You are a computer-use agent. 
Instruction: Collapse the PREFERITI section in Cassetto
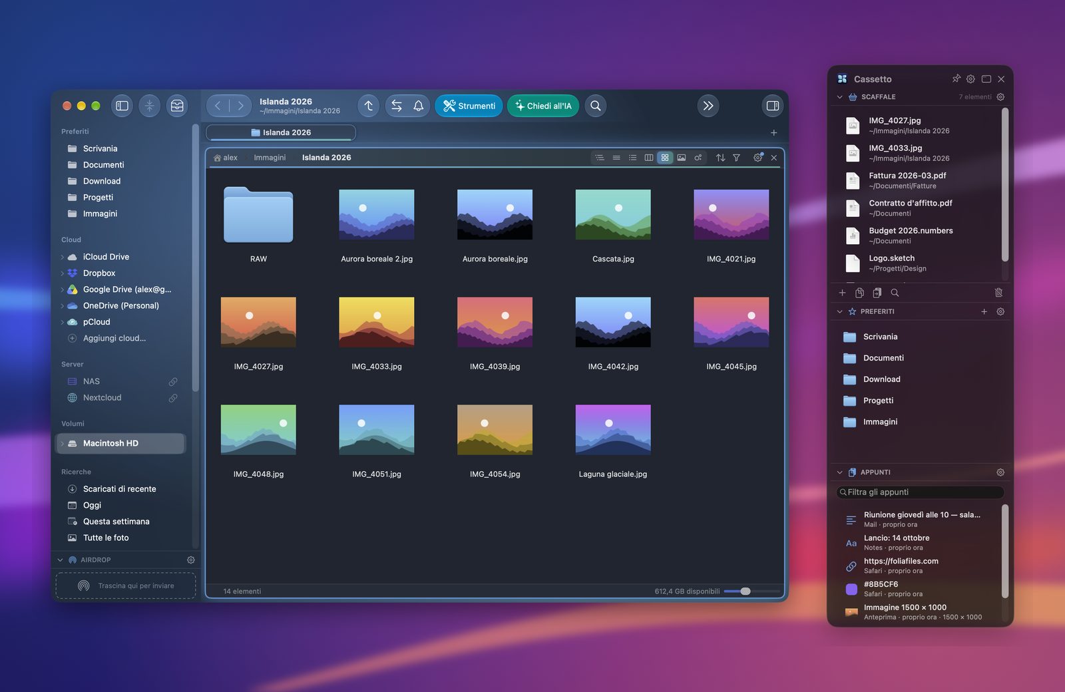click(840, 311)
